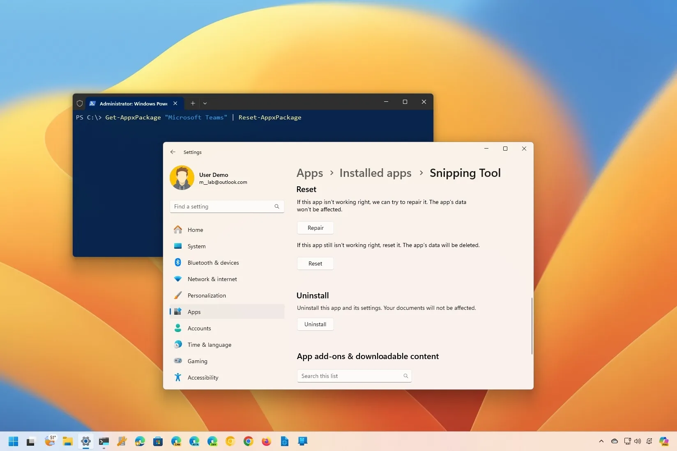677x451 pixels.
Task: Open Network & internet settings
Action: (212, 279)
